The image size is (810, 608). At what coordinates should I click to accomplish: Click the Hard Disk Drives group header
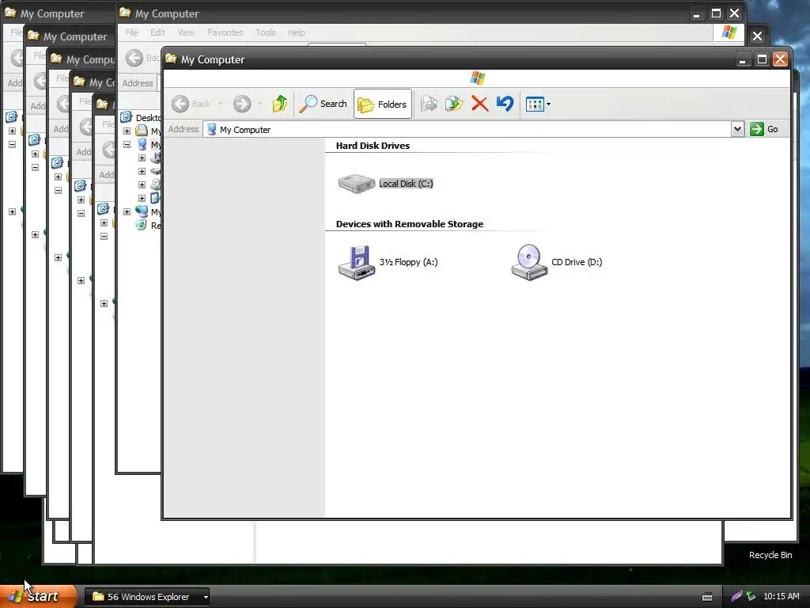click(373, 146)
